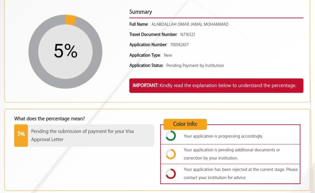Viewport: 315px width, 193px height.
Task: Click the green progress ring icon
Action: tap(171, 135)
